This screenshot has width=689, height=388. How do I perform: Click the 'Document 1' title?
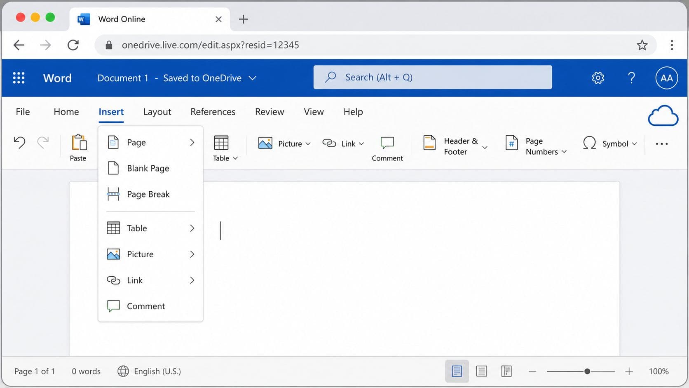point(123,78)
